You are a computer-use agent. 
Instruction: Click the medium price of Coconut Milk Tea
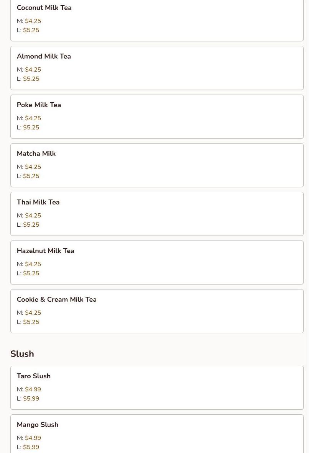pos(33,21)
